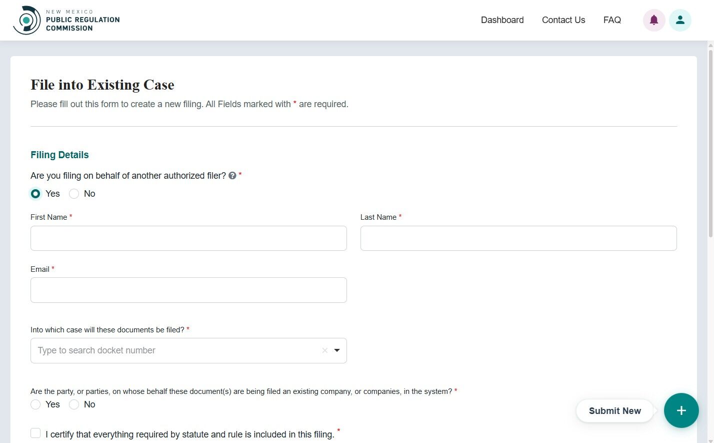Viewport: 714px width, 443px height.
Task: Clear the docket number search field
Action: tap(325, 350)
